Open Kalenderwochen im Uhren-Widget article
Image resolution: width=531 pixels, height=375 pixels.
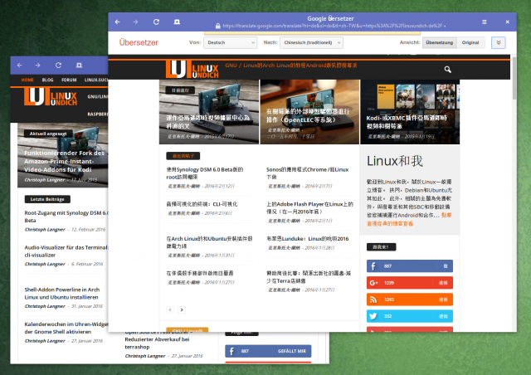(66, 328)
